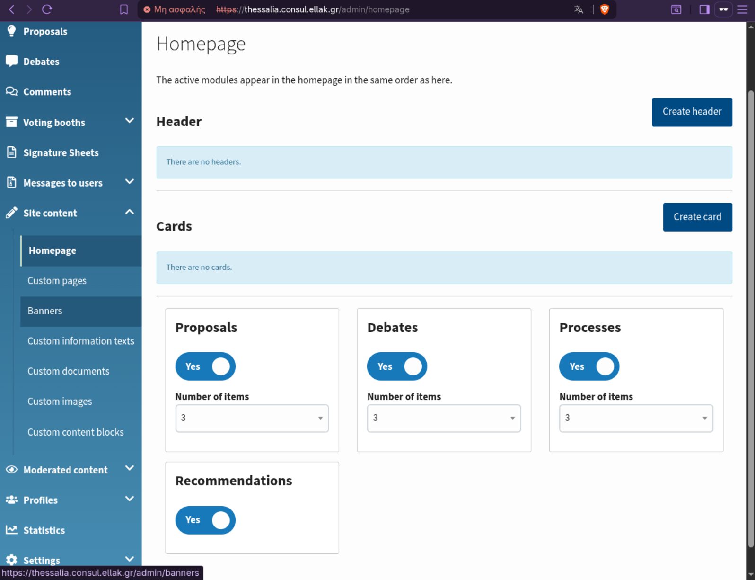Click the Site content pencil icon
Screen dimensions: 755x580
(x=12, y=213)
